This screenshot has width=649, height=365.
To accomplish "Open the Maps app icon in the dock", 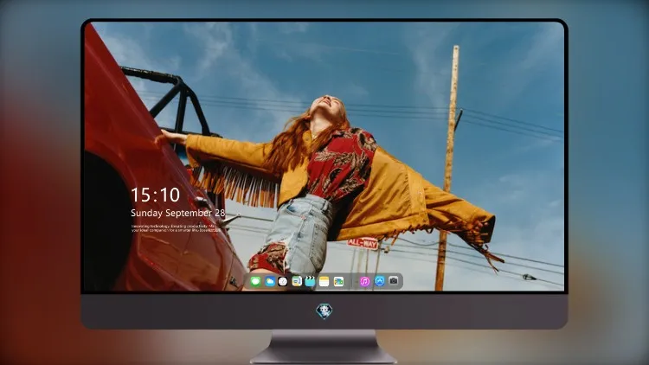I will 296,281.
